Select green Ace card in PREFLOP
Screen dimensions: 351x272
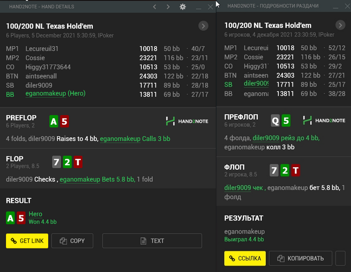click(x=54, y=121)
